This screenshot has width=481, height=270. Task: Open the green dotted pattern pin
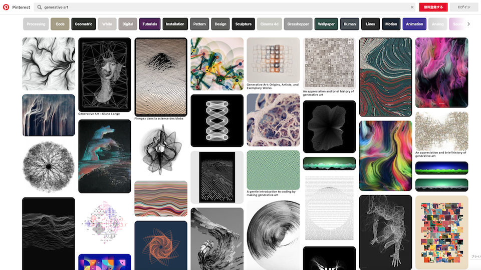[x=273, y=170]
